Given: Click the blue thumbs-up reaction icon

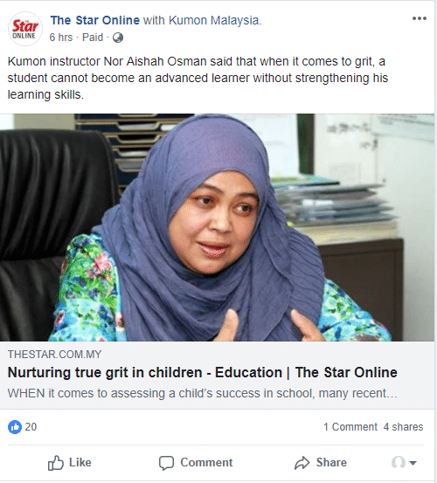Looking at the screenshot, I should pos(15,427).
